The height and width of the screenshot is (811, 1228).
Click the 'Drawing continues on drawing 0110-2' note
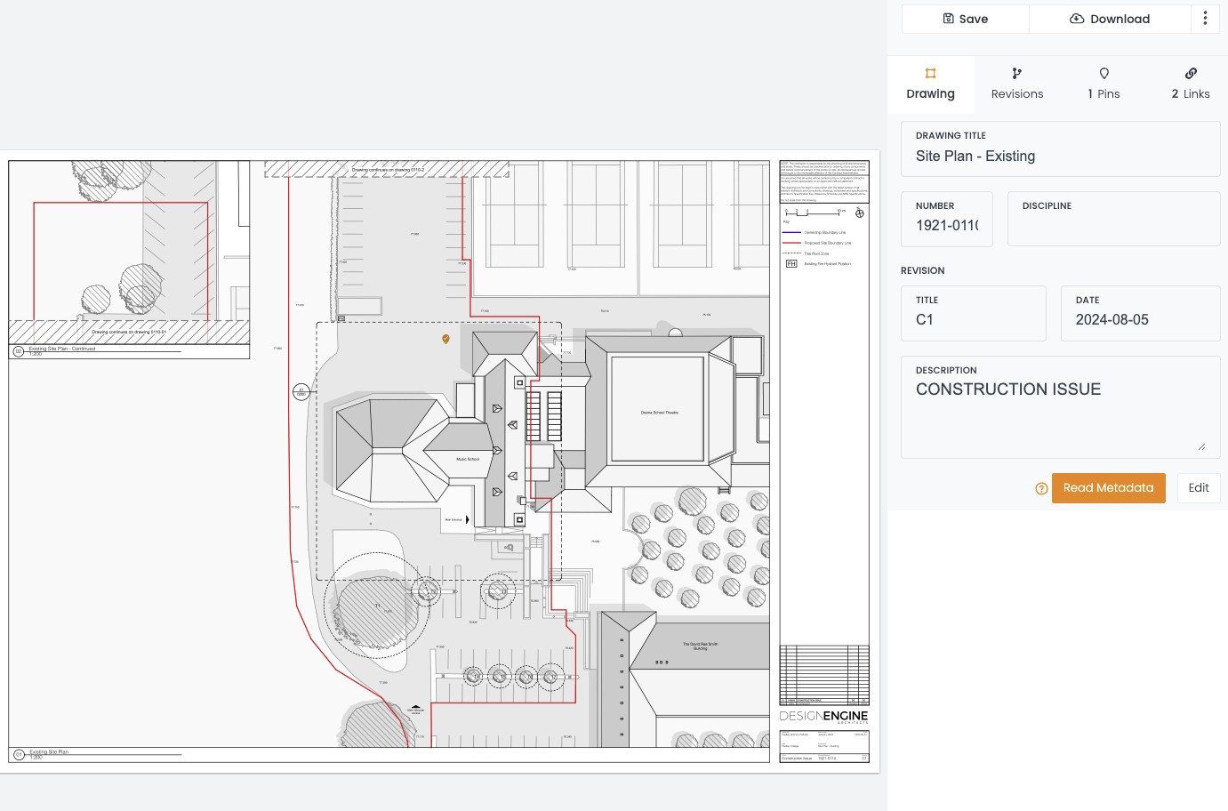coord(388,169)
